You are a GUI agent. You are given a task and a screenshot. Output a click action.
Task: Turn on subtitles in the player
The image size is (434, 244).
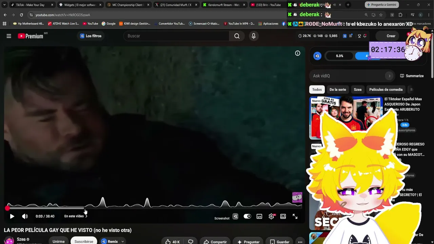[x=259, y=216]
